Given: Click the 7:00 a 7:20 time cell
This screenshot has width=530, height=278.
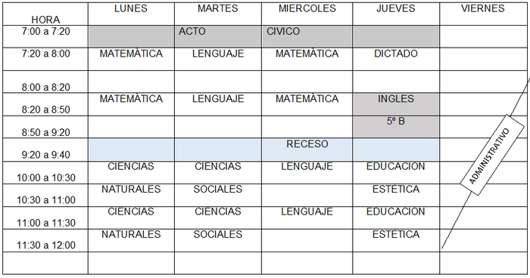Looking at the screenshot, I should coord(45,36).
